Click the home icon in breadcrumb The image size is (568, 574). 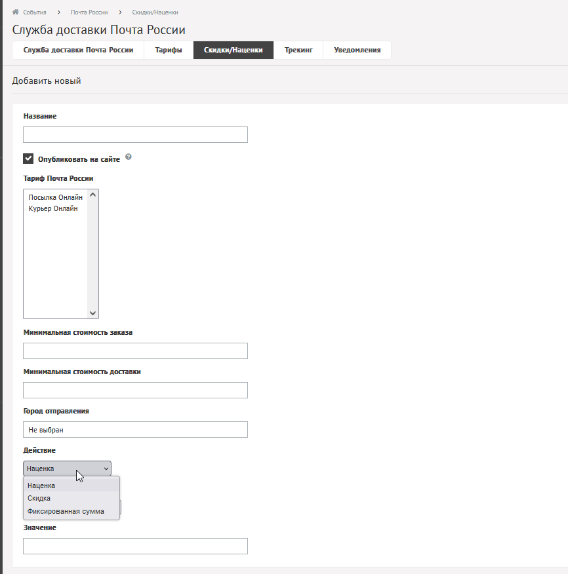15,12
